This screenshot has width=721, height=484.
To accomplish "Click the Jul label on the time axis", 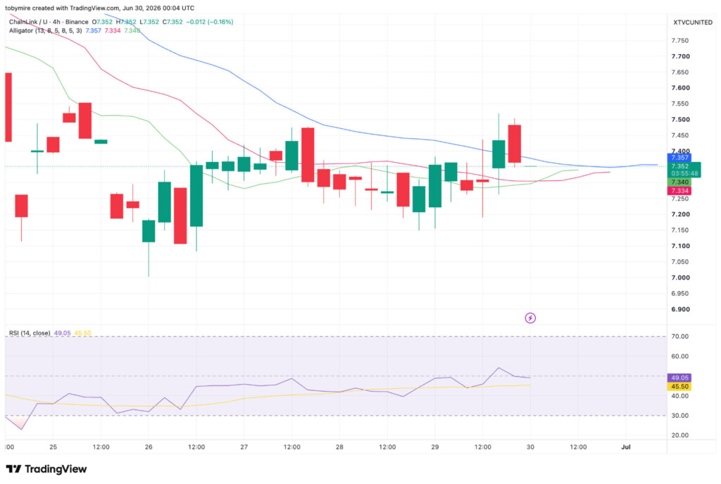I will [x=626, y=447].
